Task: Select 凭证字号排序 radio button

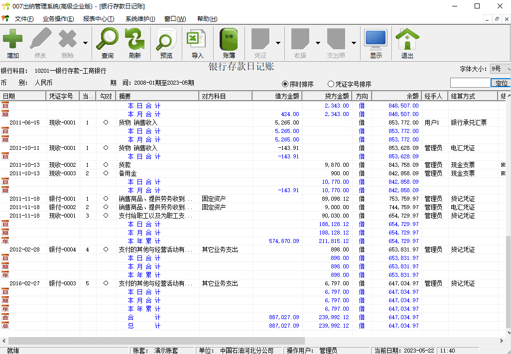Action: 331,84
